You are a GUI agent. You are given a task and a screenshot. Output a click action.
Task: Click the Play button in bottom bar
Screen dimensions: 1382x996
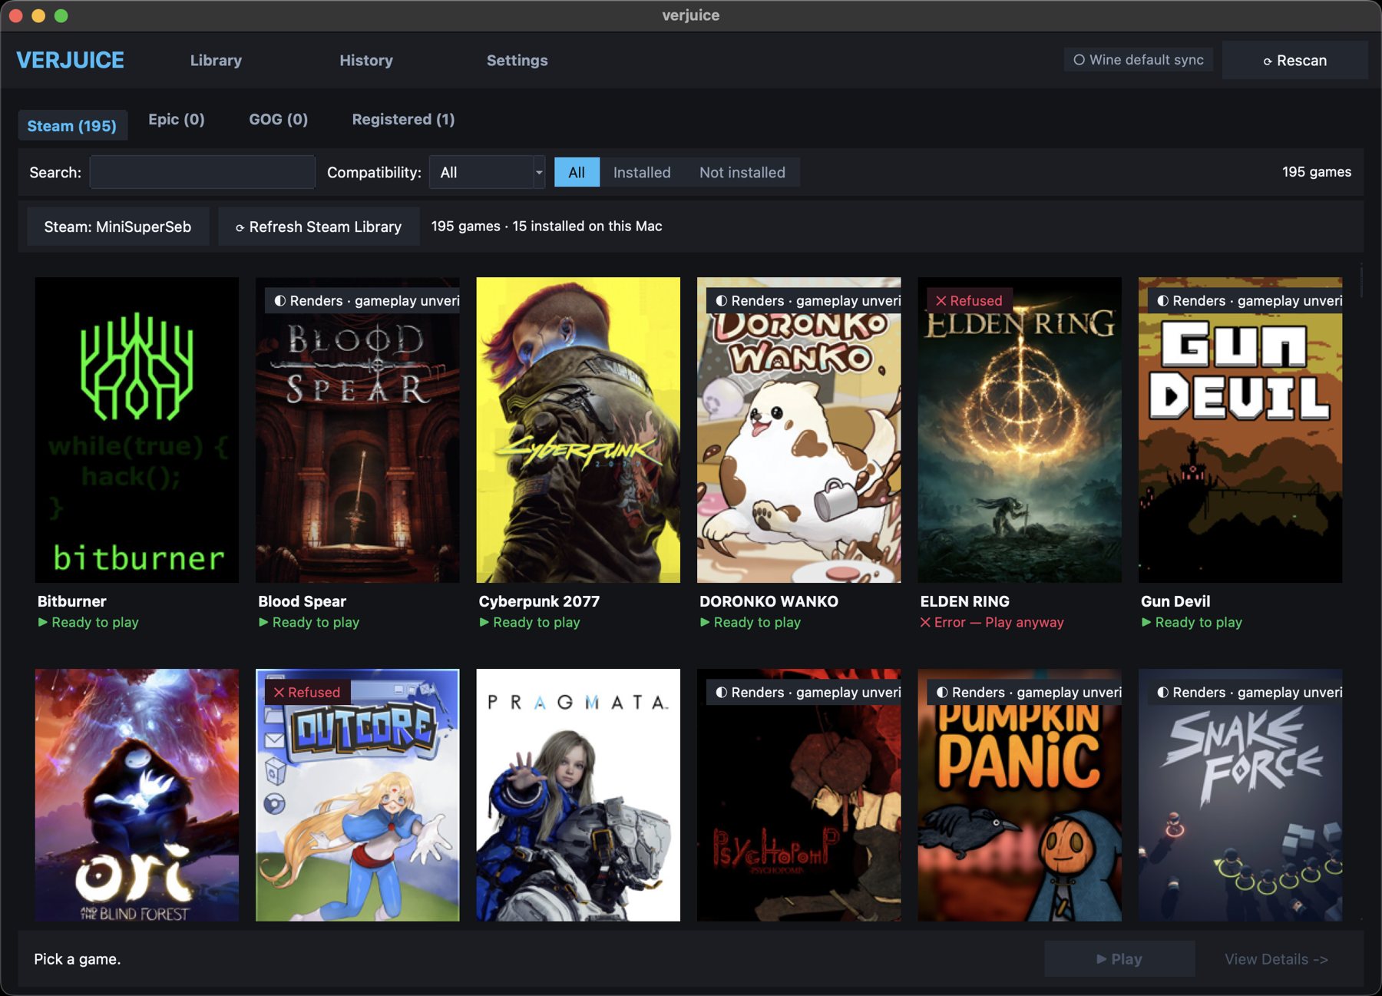coord(1119,958)
